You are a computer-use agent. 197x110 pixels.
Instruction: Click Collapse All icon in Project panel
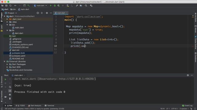coord(42,13)
